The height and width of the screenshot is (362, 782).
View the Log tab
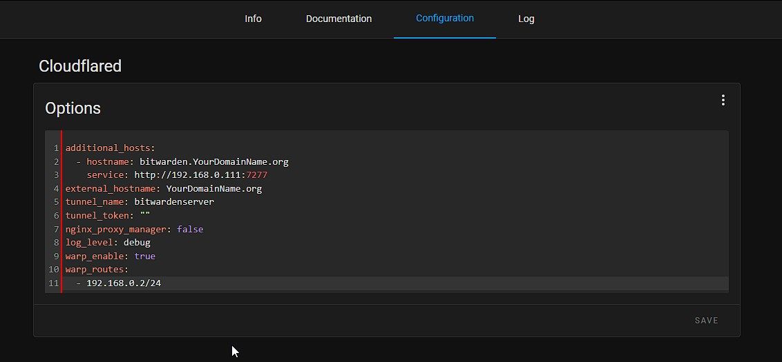tap(526, 19)
